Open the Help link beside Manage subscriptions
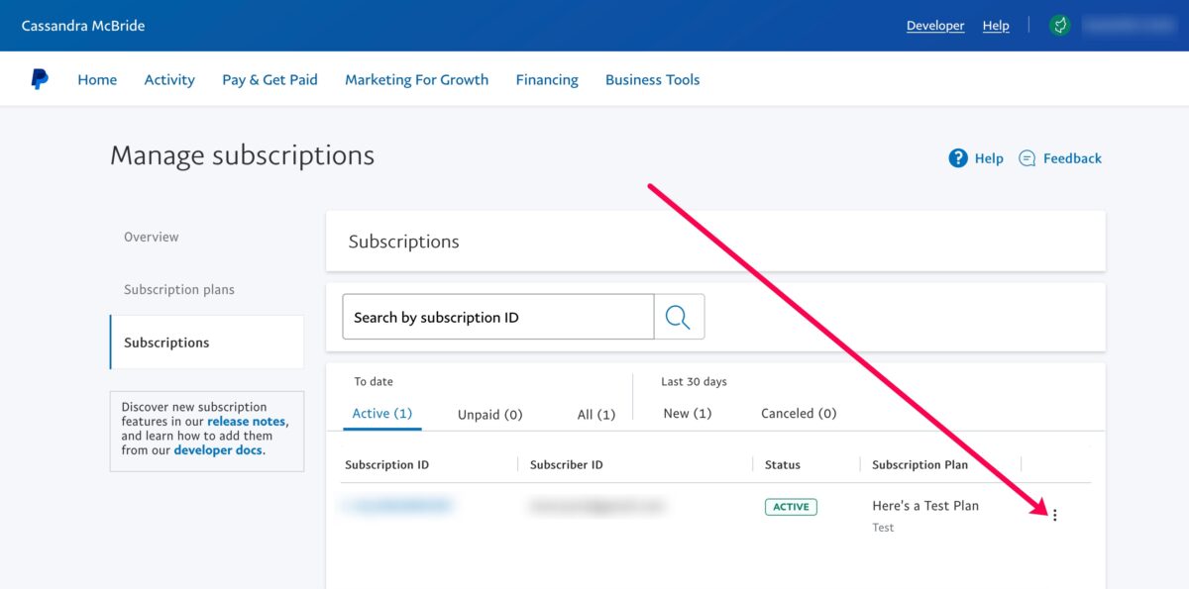This screenshot has width=1189, height=589. click(x=989, y=158)
